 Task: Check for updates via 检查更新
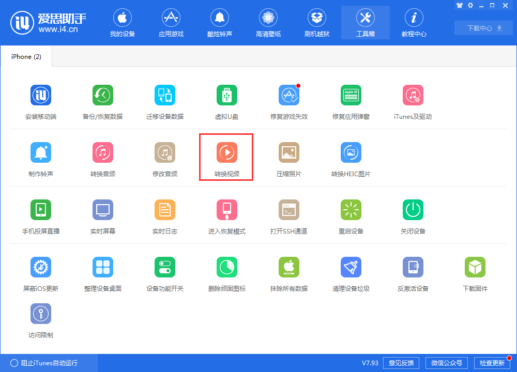click(x=492, y=363)
